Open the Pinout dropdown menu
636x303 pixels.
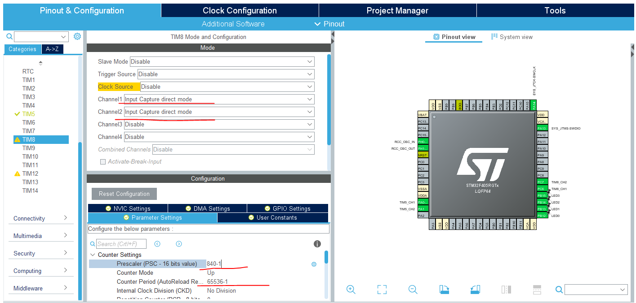click(329, 24)
